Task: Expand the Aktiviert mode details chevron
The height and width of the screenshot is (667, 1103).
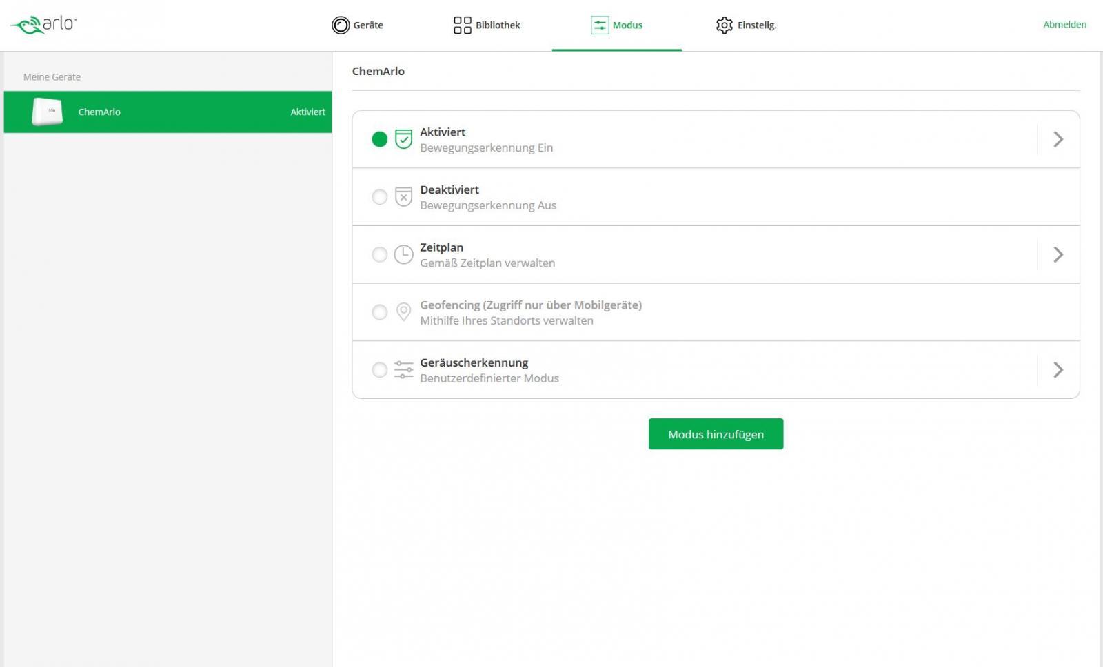Action: tap(1058, 139)
